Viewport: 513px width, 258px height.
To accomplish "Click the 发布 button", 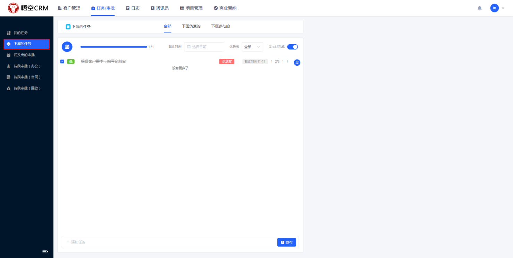I will click(x=286, y=242).
